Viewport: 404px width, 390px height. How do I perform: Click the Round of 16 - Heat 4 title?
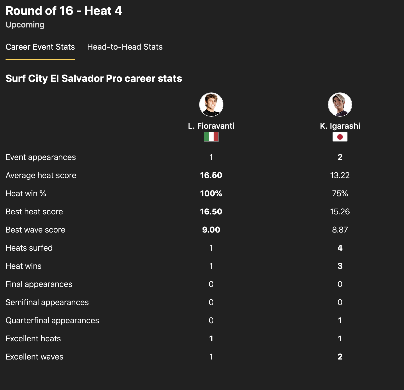64,11
